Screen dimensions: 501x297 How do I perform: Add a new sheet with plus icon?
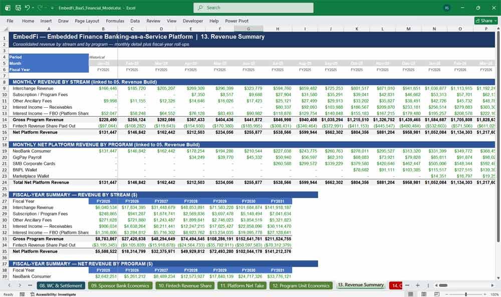pyautogui.click(x=417, y=285)
